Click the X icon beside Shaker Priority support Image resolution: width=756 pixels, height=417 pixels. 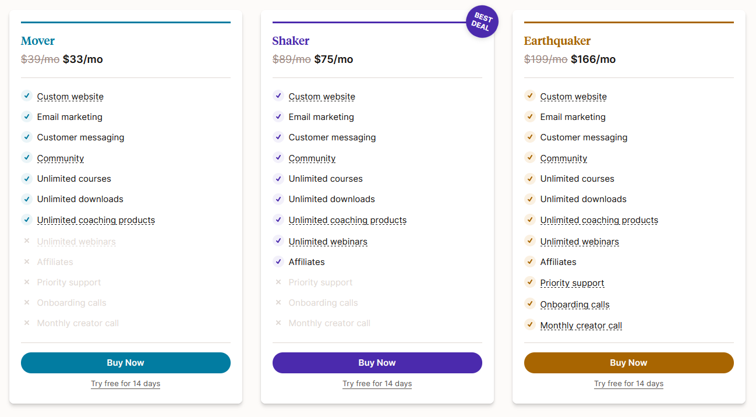tap(278, 282)
